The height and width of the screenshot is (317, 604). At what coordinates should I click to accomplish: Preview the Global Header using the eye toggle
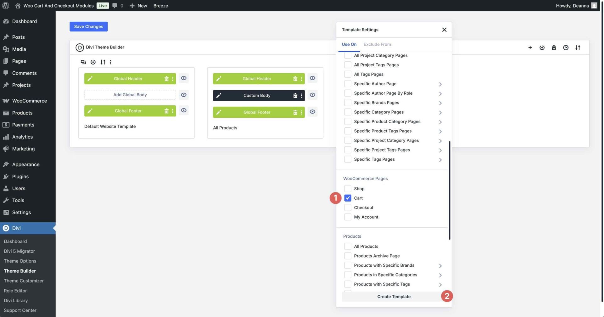pos(184,78)
